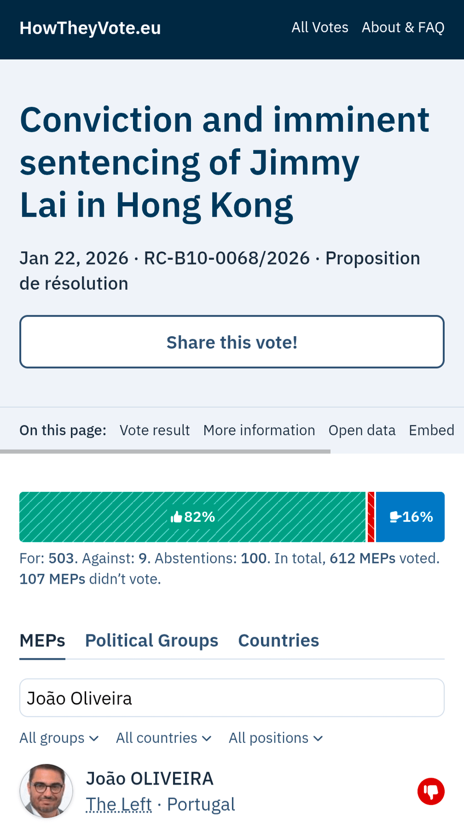Image resolution: width=464 pixels, height=830 pixels.
Task: Open the All Votes page
Action: [x=319, y=28]
